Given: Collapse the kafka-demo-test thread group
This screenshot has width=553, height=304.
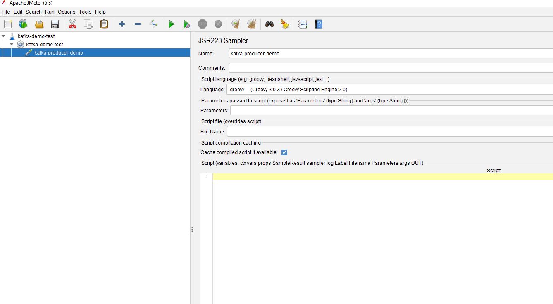Looking at the screenshot, I should 12,44.
